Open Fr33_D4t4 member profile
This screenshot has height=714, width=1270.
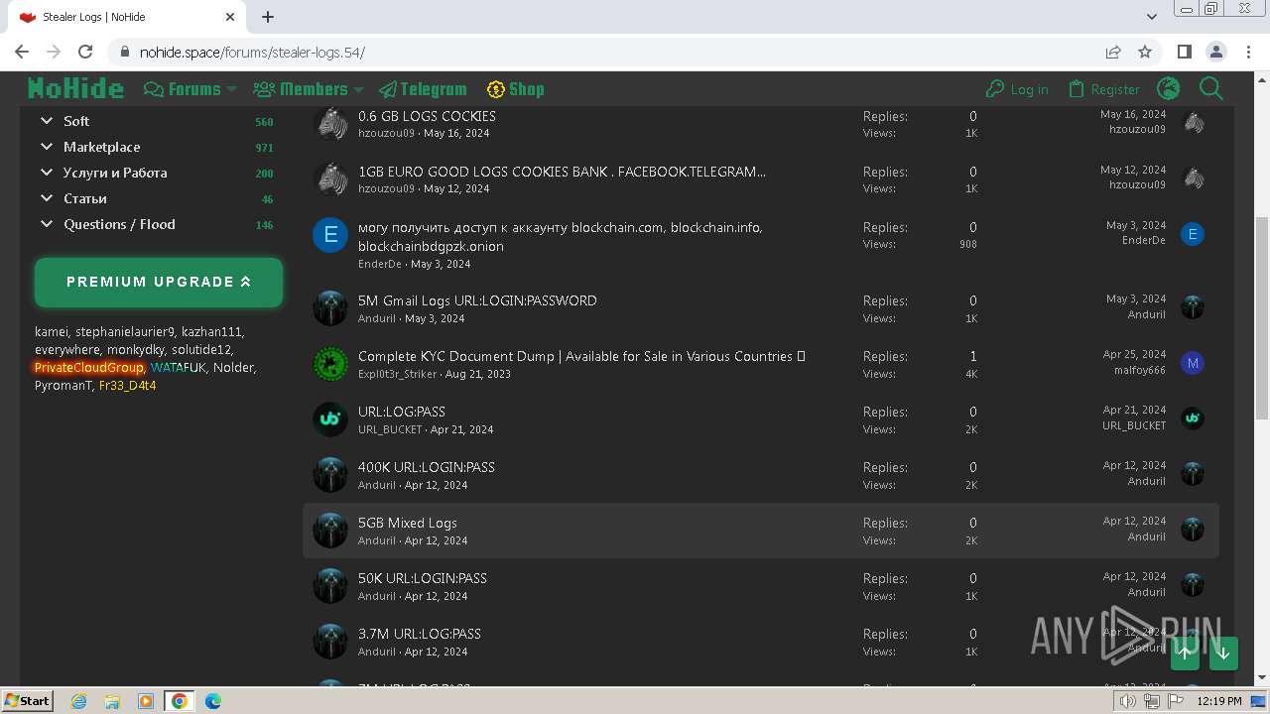point(128,386)
